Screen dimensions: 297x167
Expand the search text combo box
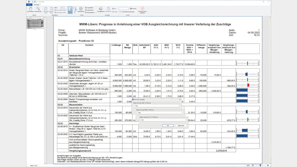click(128, 9)
